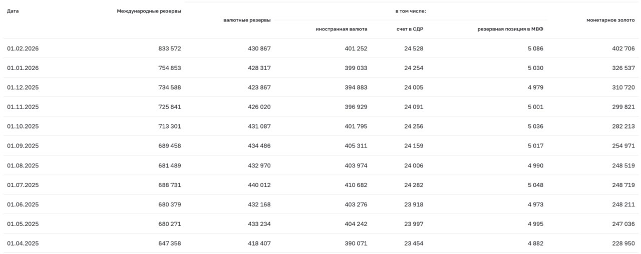641x254 pixels.
Task: Click the 01.10.2025 date cell
Action: point(23,126)
